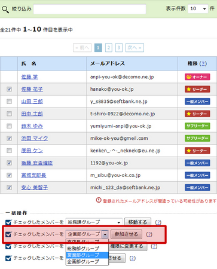Click the リーダー badge for 田中 士郎
This screenshot has width=217, height=269.
197,114
